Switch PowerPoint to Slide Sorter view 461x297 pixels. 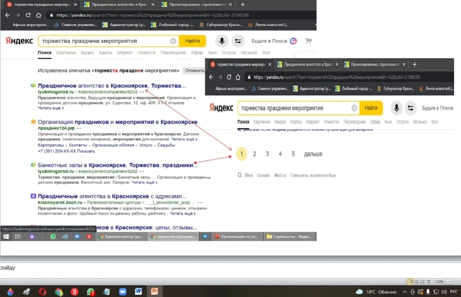click(416, 281)
